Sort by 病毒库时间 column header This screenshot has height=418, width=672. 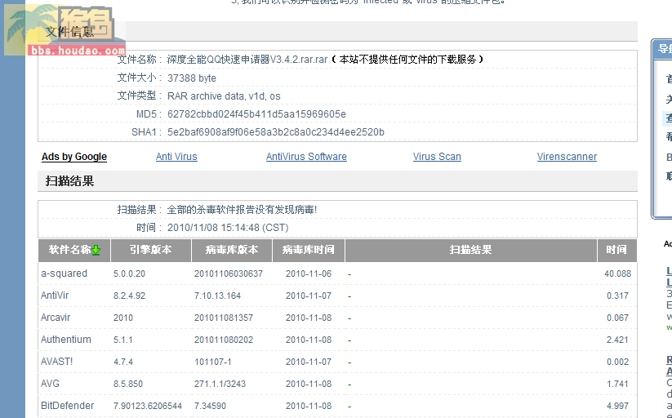tap(309, 250)
